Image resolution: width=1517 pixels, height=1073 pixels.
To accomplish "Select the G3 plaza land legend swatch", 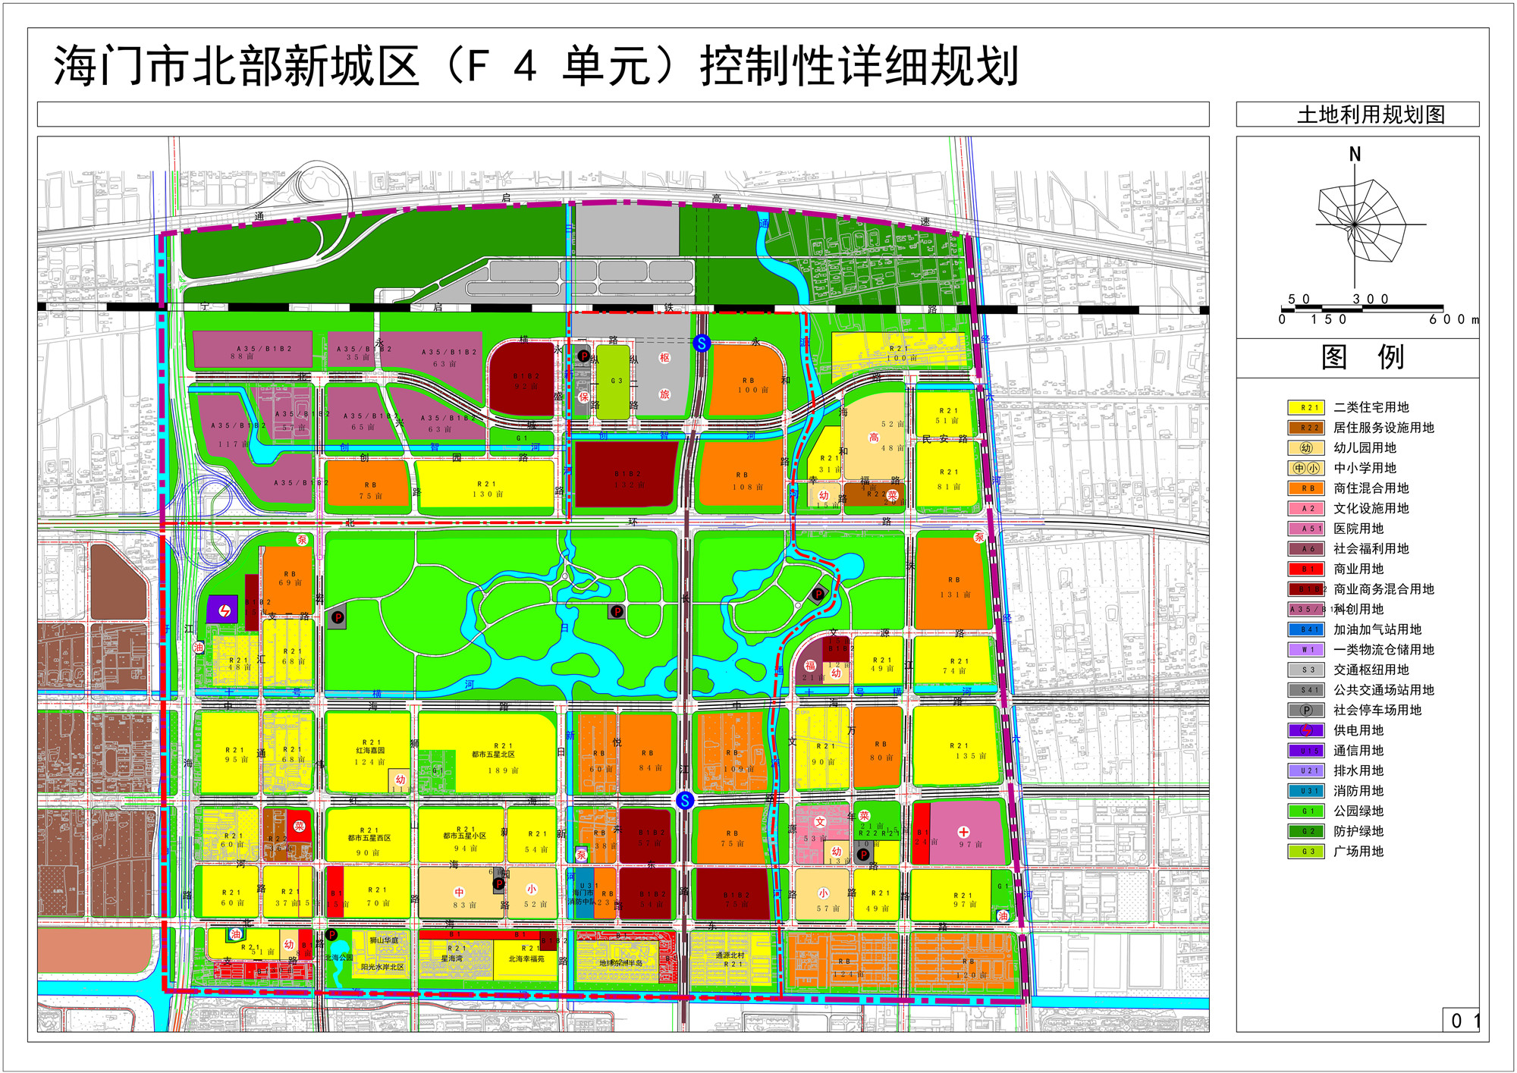I will tap(1305, 852).
